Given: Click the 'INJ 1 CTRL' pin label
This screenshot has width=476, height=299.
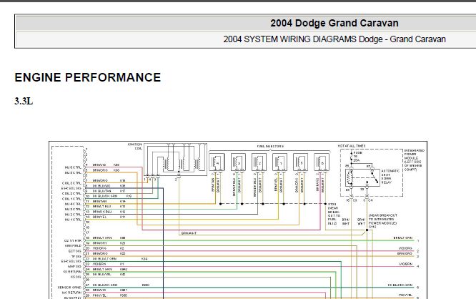Looking at the screenshot, I should coord(73,220).
